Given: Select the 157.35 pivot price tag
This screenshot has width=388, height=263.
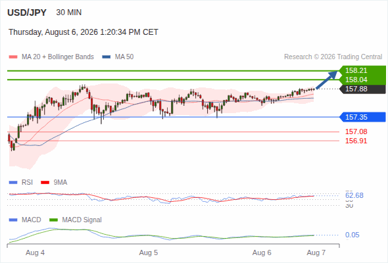Looking at the screenshot, I should coord(362,117).
